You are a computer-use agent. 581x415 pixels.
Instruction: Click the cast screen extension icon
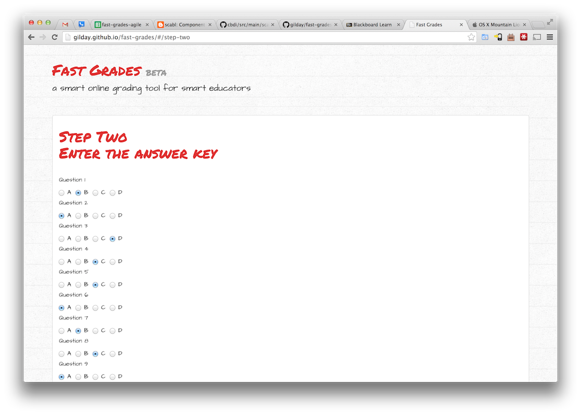coord(537,37)
